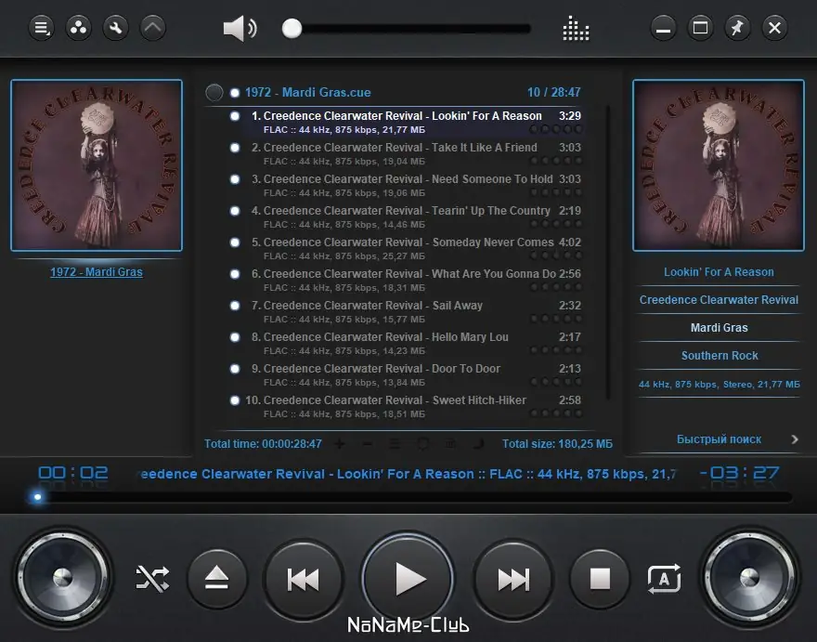Click the left album cover thumbnail

[x=97, y=165]
